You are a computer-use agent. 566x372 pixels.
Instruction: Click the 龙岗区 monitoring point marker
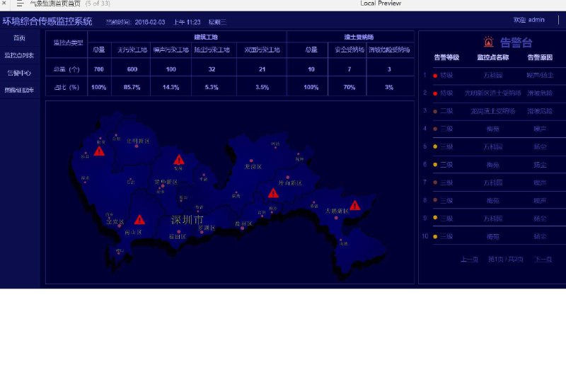pos(251,161)
